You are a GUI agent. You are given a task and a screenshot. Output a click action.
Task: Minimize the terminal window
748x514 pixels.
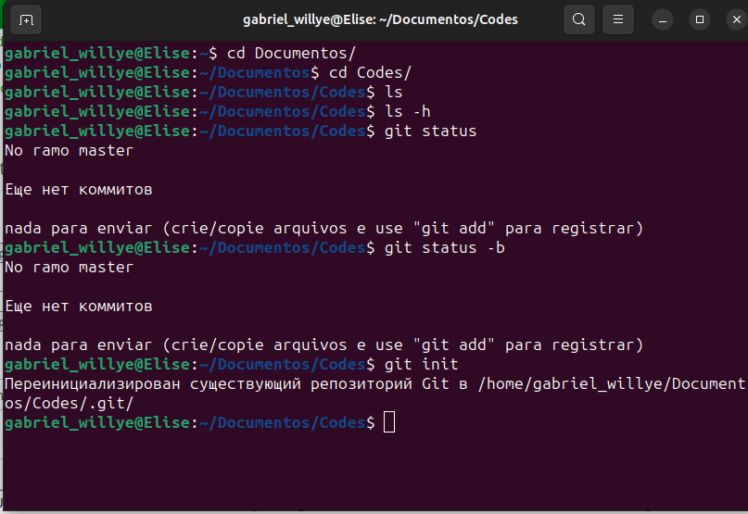[663, 20]
